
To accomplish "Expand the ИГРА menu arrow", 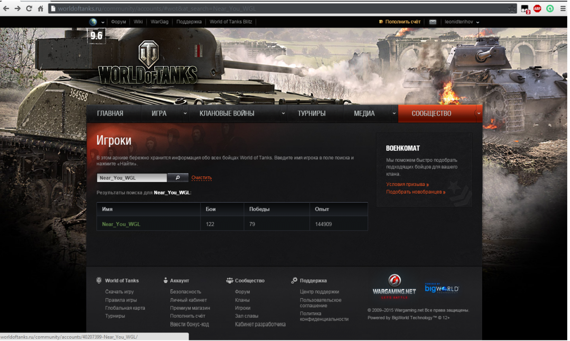I will pos(185,114).
